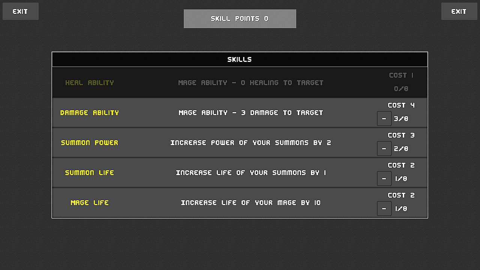Click the Cost 1 label on Heal Ability

click(401, 75)
